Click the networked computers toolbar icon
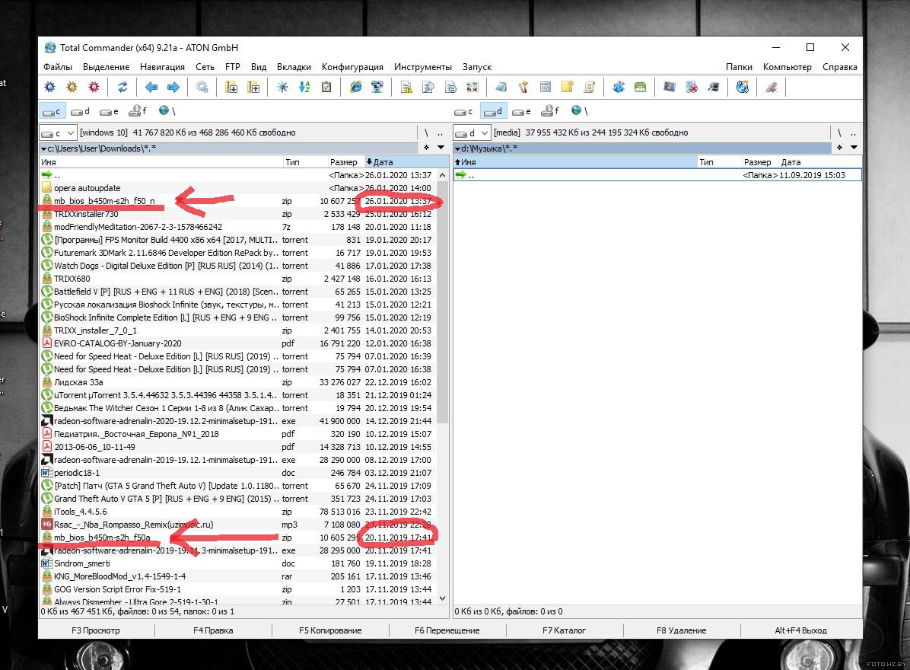This screenshot has height=670, width=910. (378, 87)
